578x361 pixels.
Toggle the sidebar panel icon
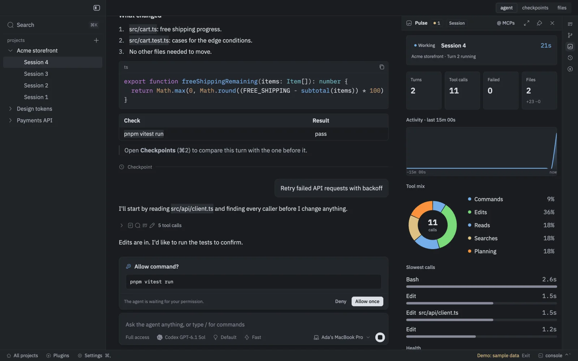[97, 8]
